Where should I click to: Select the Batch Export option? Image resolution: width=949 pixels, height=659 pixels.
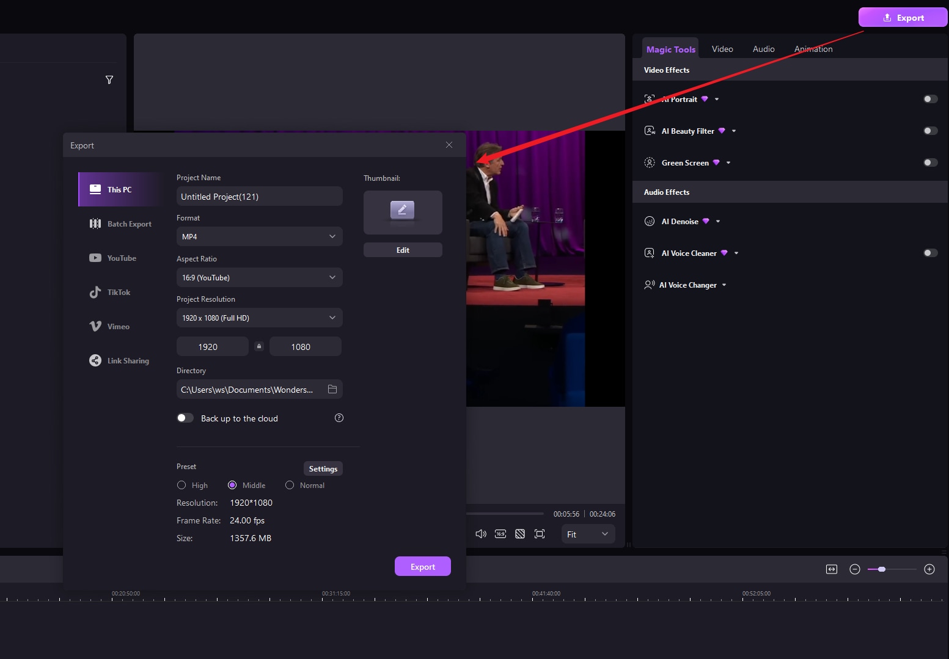[121, 224]
